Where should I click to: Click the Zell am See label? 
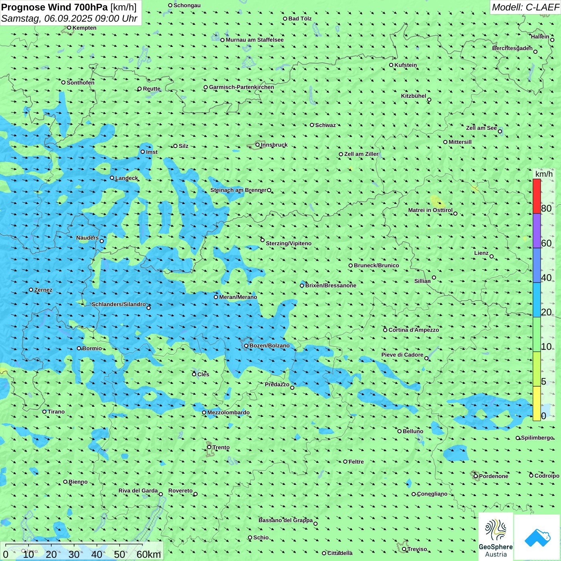point(481,128)
